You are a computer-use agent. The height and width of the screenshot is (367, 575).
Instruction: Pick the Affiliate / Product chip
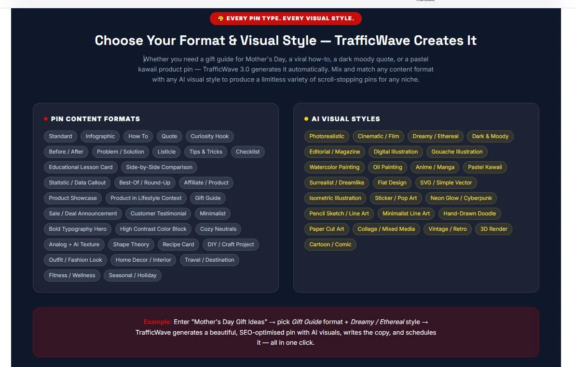(x=206, y=183)
